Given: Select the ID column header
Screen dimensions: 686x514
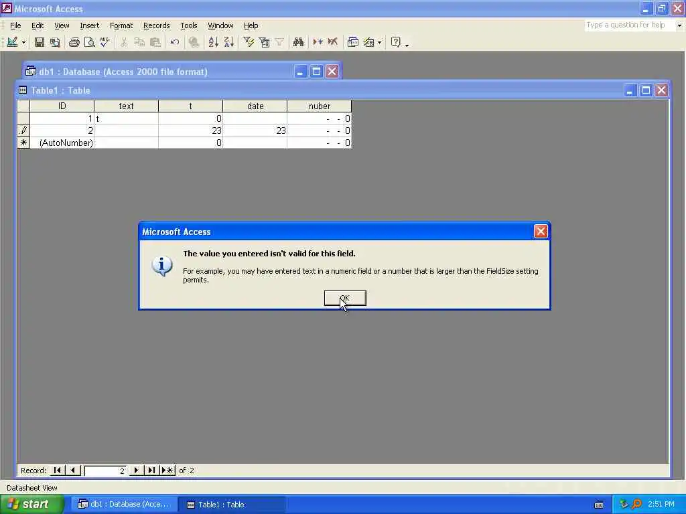Looking at the screenshot, I should 62,106.
